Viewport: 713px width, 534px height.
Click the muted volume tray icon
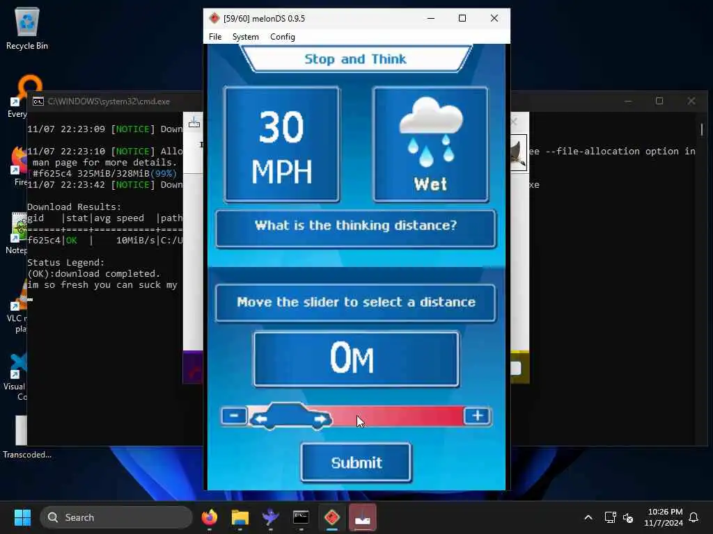point(628,517)
